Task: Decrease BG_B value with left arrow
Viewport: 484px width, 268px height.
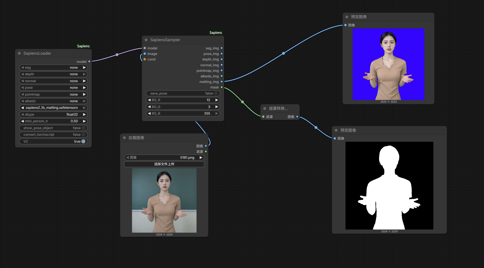Action: [x=149, y=114]
